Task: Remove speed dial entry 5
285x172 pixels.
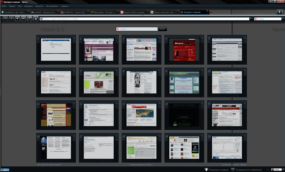Action: (245, 38)
